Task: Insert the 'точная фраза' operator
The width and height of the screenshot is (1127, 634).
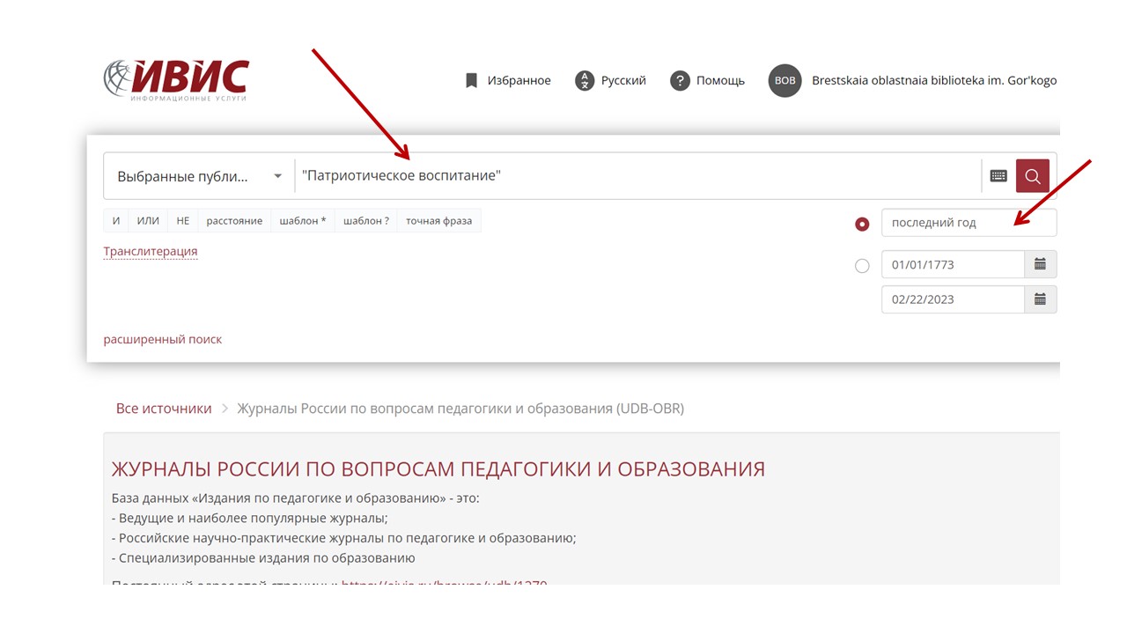Action: (438, 221)
